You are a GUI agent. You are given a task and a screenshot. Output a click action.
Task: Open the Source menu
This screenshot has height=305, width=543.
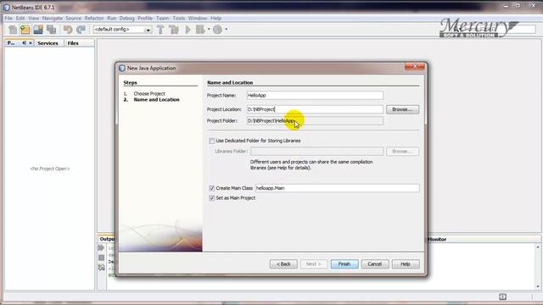point(74,18)
